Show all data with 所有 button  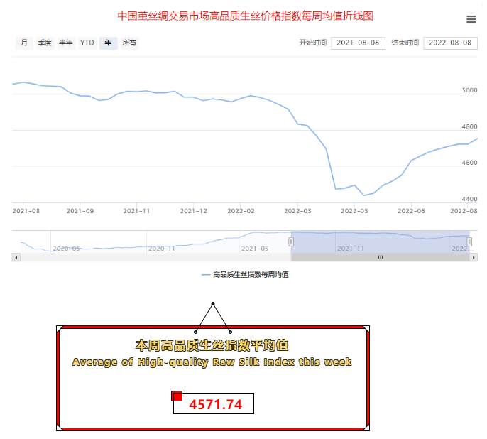[129, 43]
